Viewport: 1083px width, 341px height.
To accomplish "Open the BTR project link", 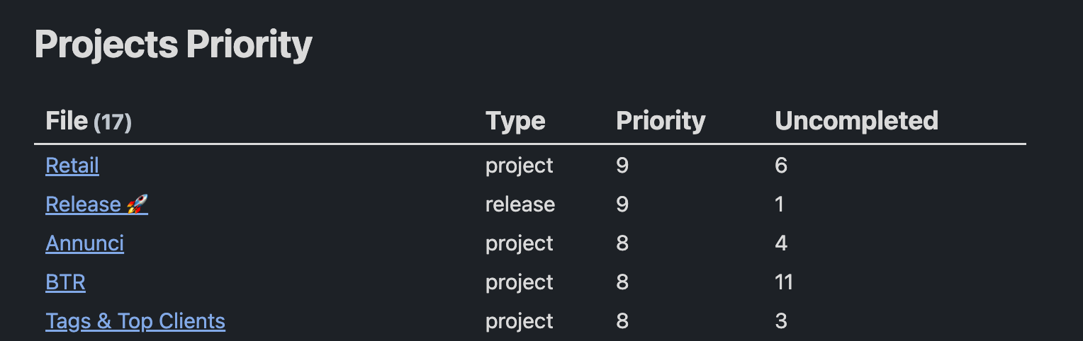I will pos(65,282).
